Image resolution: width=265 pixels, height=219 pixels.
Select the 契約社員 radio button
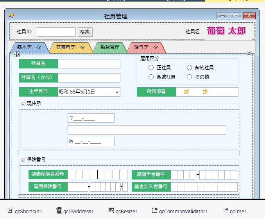[x=189, y=68]
